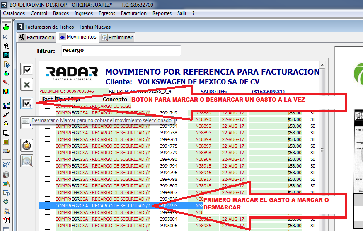Click folio N38893 in the movements list
The height and width of the screenshot is (231, 363).
203,133
